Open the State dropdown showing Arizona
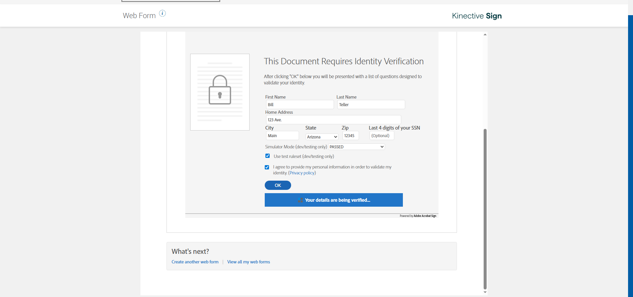The image size is (633, 297). [x=322, y=137]
